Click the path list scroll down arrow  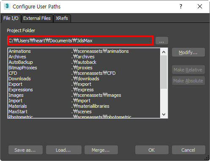coord(164,114)
